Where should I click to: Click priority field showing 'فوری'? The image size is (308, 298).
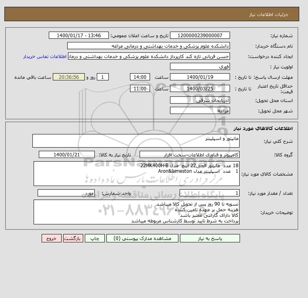click(x=200, y=66)
